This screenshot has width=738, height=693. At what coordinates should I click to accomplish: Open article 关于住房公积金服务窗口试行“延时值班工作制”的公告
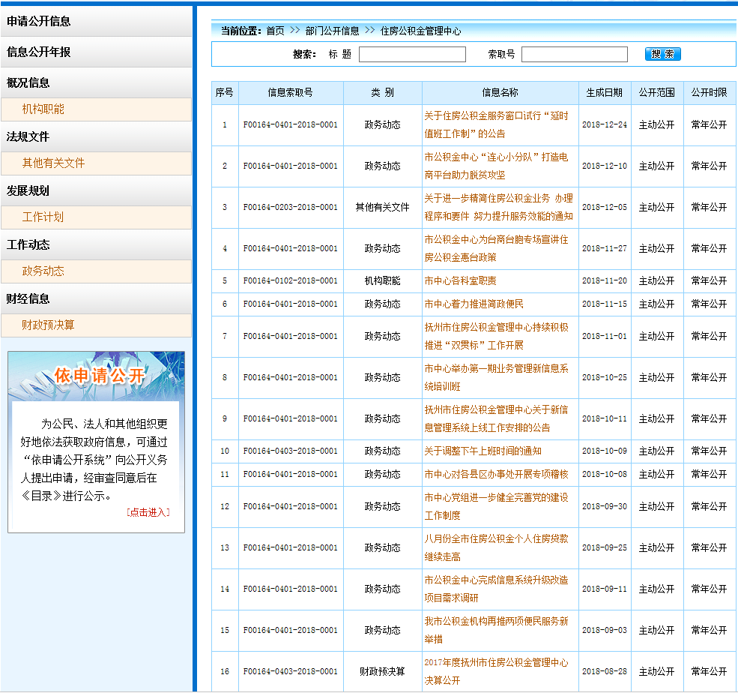click(496, 124)
